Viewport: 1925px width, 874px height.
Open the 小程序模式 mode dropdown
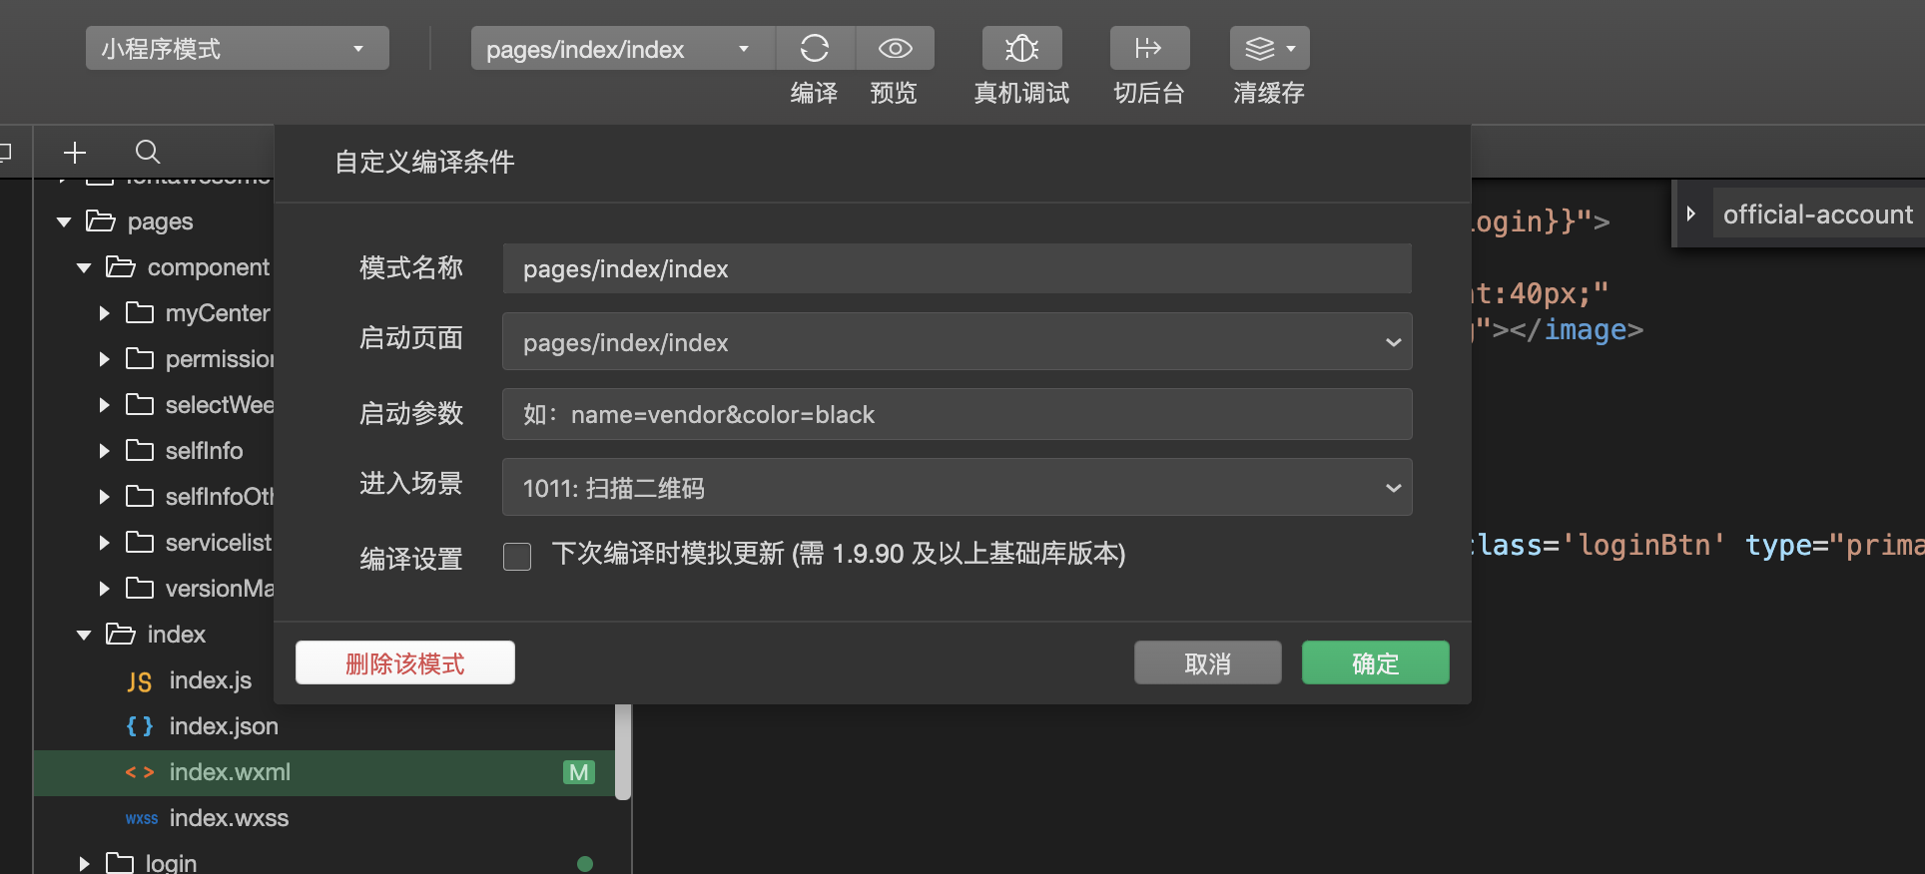[x=238, y=48]
